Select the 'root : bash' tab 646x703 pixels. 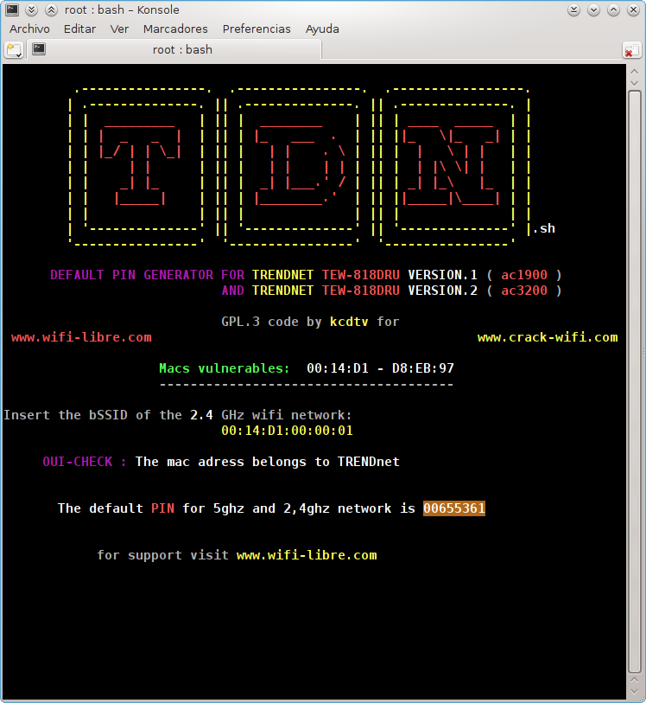174,49
